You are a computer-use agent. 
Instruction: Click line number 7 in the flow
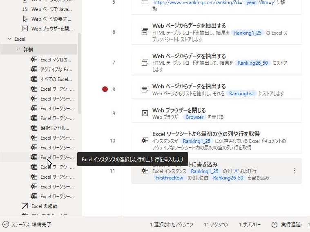click(x=114, y=63)
